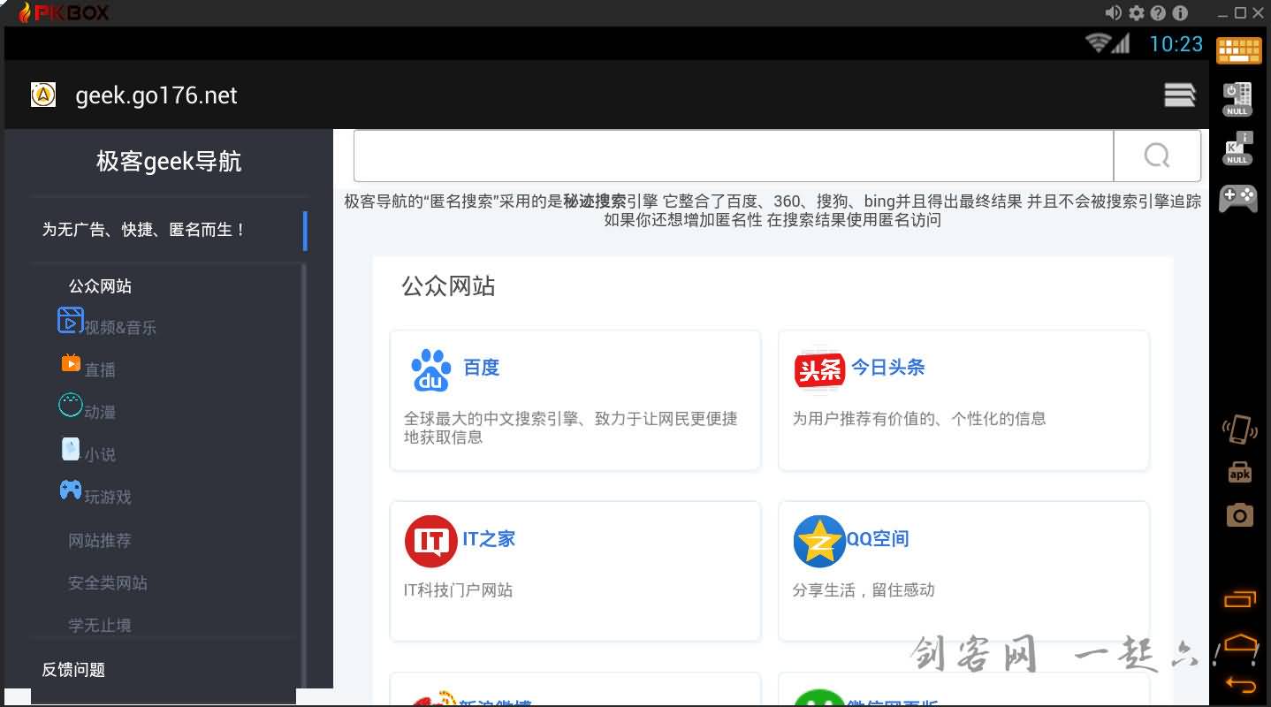Open the apk install icon
Screen dimensions: 1271x707
tap(1240, 472)
